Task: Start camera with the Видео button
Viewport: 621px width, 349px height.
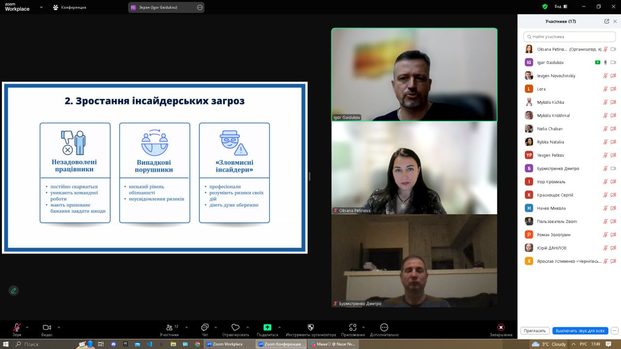Action: coord(47,330)
